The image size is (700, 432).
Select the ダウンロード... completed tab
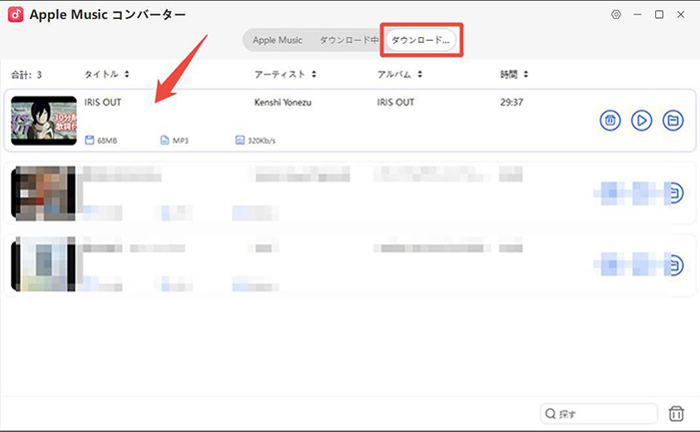pyautogui.click(x=420, y=40)
